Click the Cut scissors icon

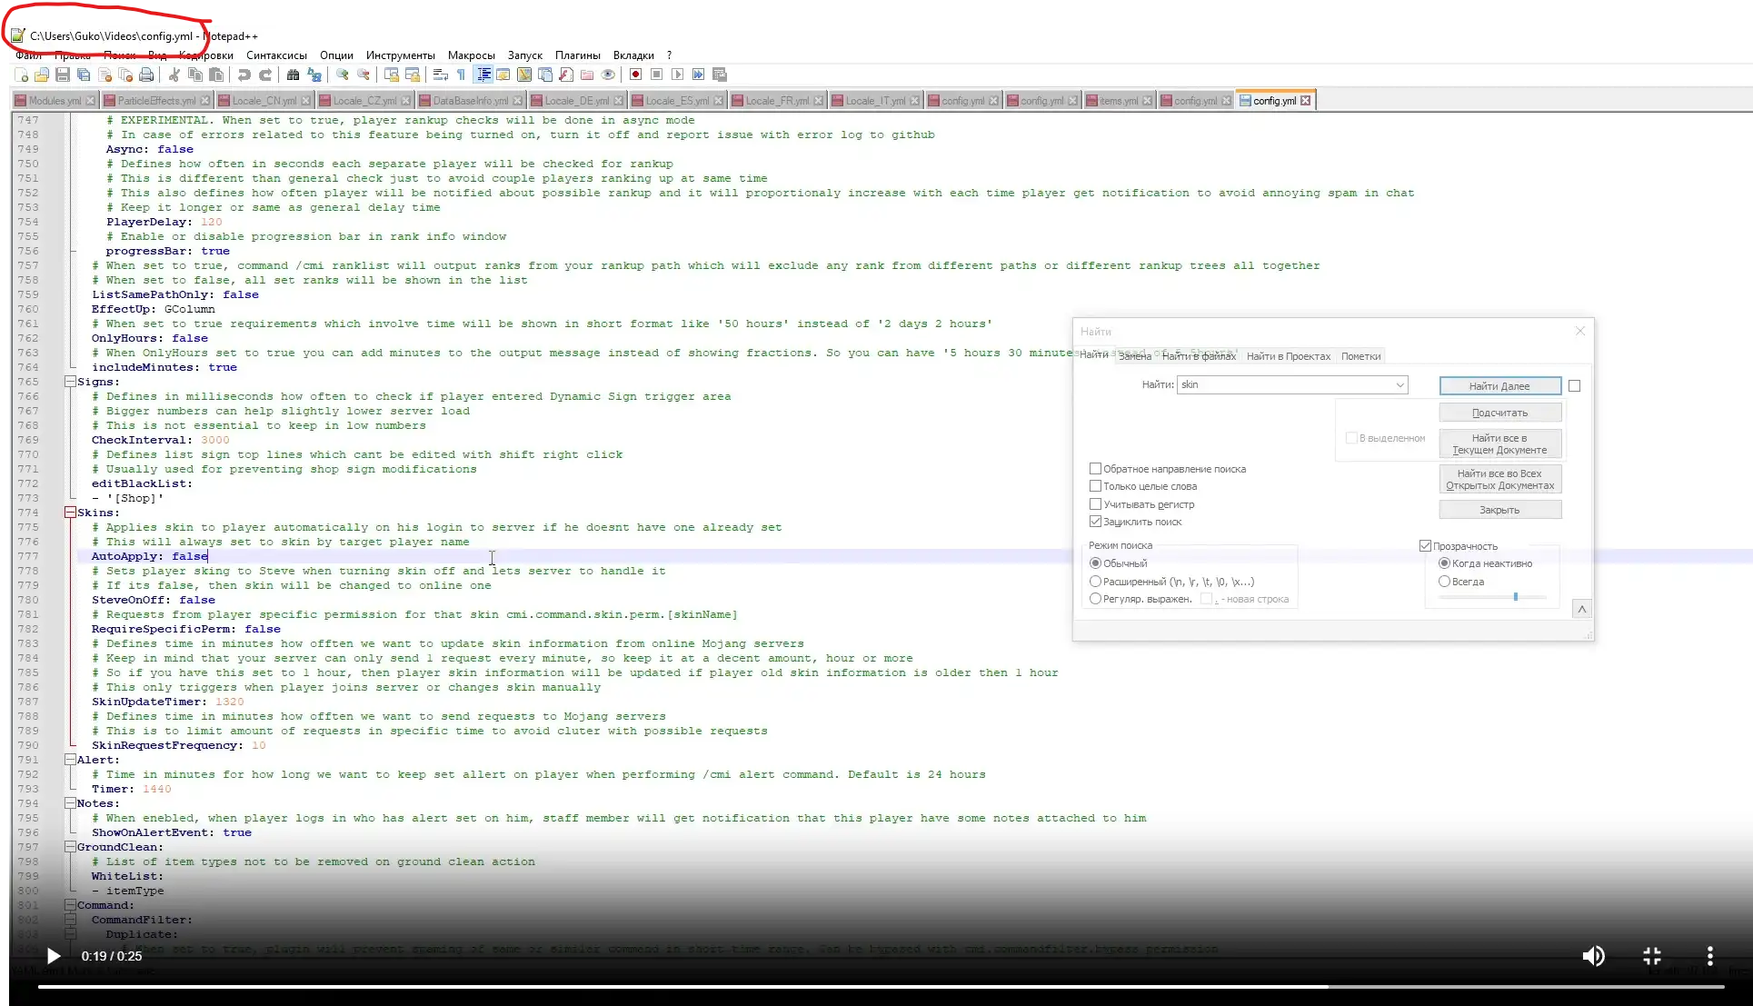(174, 75)
